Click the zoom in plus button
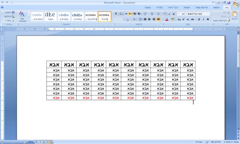This screenshot has height=144, width=240. click(x=2, y=142)
